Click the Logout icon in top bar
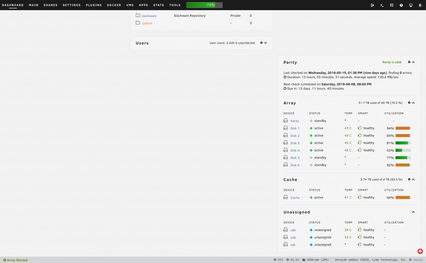 [372, 5]
